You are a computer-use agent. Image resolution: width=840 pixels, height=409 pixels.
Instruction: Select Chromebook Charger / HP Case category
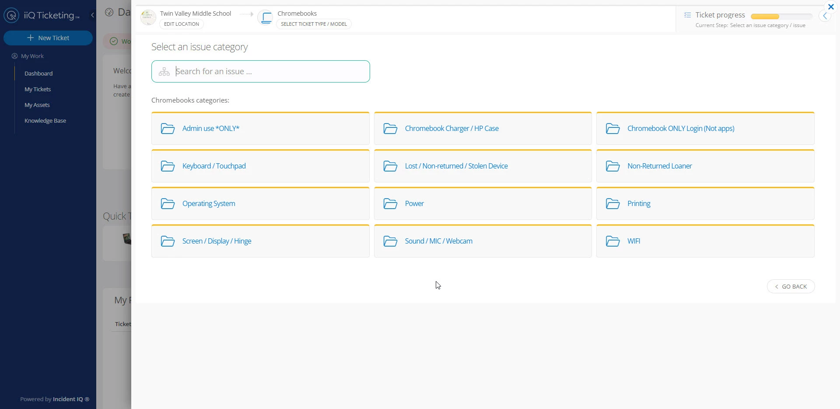pyautogui.click(x=483, y=128)
